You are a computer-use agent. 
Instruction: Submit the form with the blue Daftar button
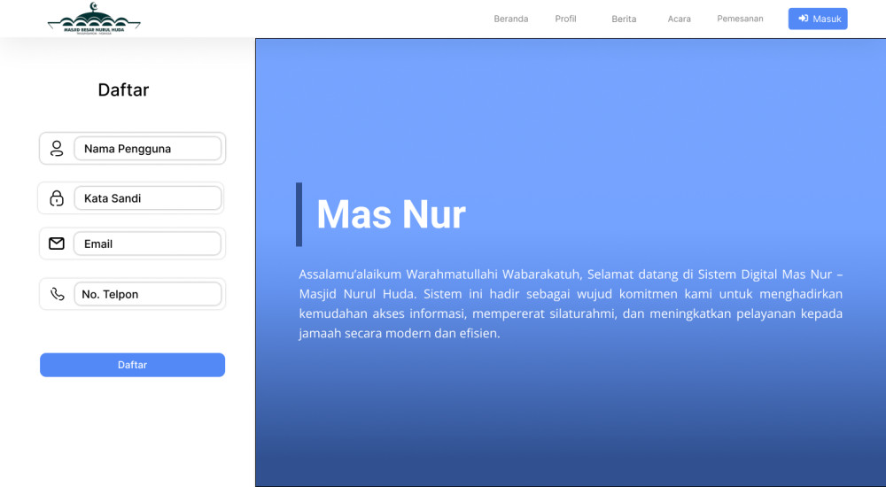132,365
